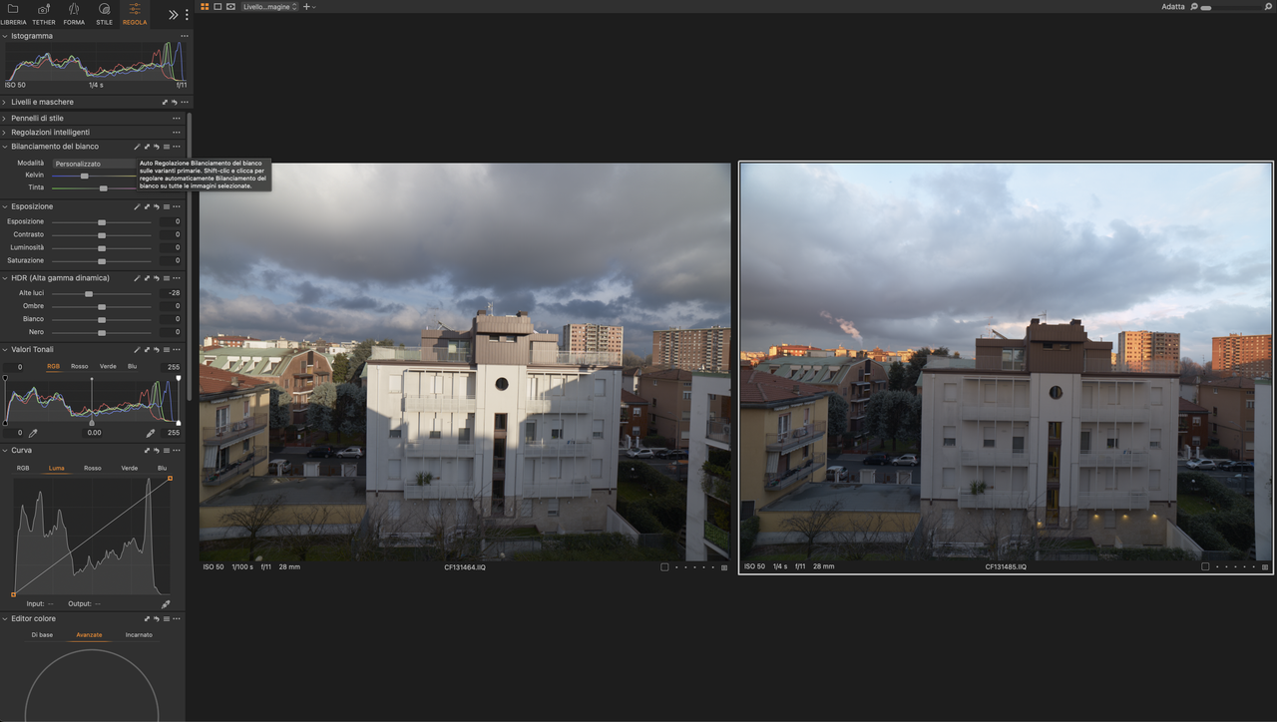Switch to the Forma tool tab
The height and width of the screenshot is (722, 1277).
pyautogui.click(x=74, y=14)
